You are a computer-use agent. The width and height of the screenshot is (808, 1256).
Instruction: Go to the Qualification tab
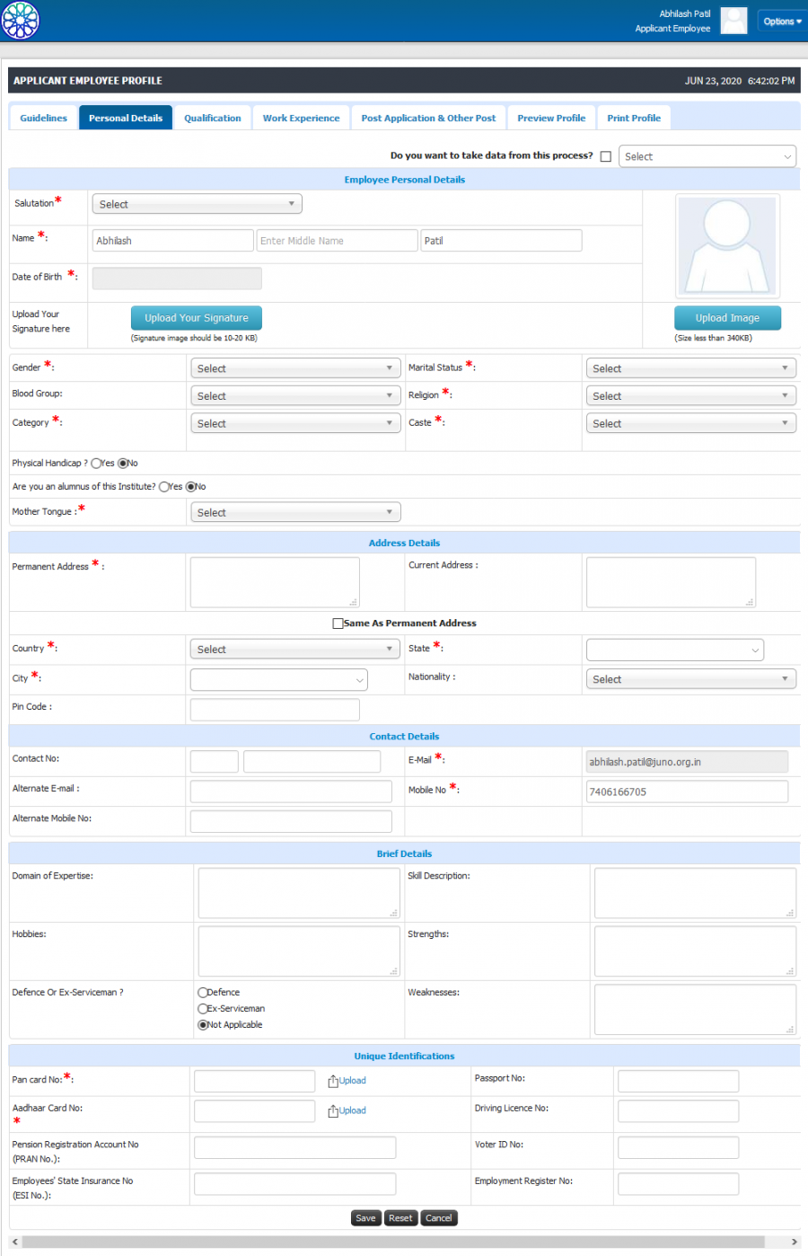(213, 118)
